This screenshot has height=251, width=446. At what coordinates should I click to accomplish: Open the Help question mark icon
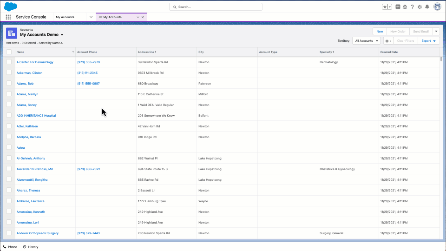[x=412, y=7]
